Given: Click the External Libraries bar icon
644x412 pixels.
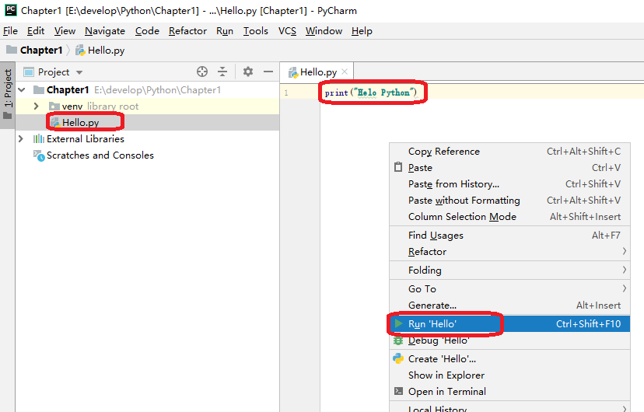Looking at the screenshot, I should point(39,138).
